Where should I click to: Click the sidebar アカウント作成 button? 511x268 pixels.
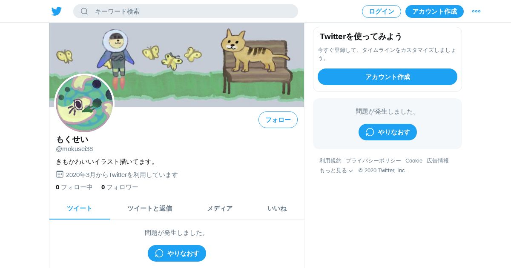click(388, 77)
